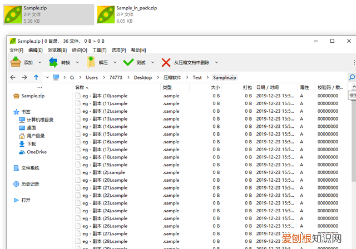The height and width of the screenshot is (249, 356).
Task: Select Desktop in the breadcrumb path
Action: pos(142,78)
